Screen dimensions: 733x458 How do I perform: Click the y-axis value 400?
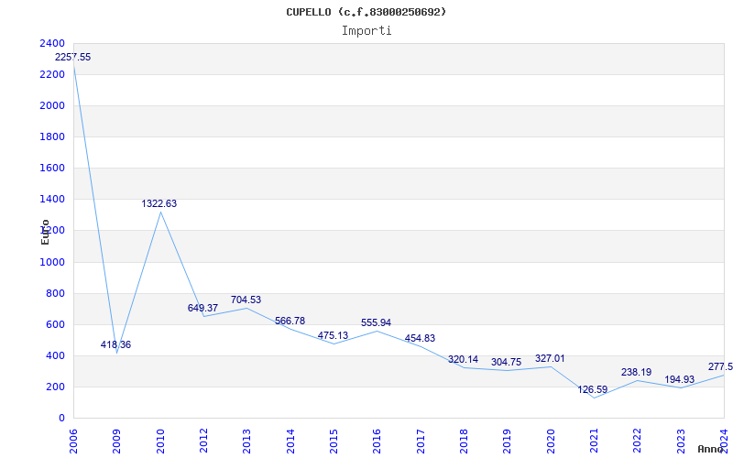tap(56, 355)
